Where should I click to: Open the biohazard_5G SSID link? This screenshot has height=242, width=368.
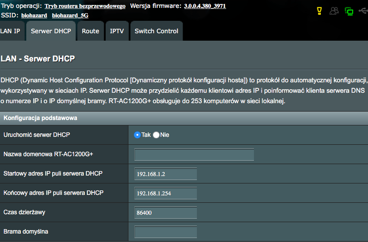[x=70, y=15]
